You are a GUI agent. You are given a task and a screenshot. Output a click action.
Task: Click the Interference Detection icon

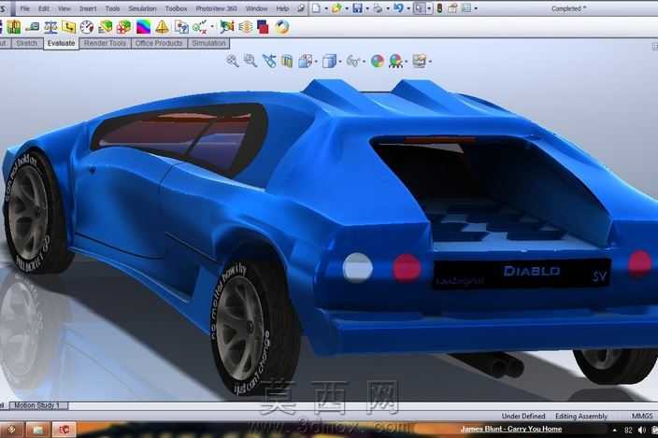[x=14, y=27]
